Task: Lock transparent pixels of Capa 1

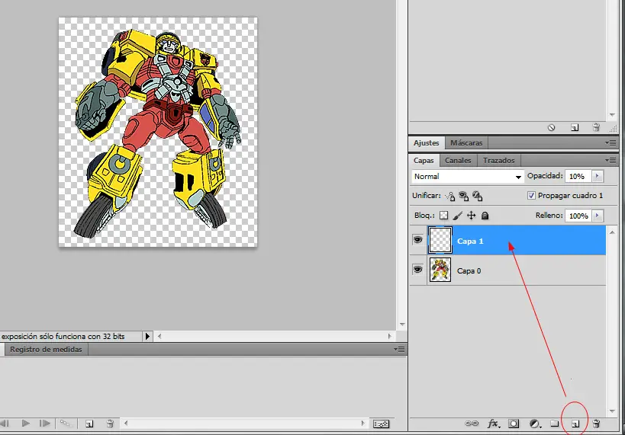Action: 443,216
